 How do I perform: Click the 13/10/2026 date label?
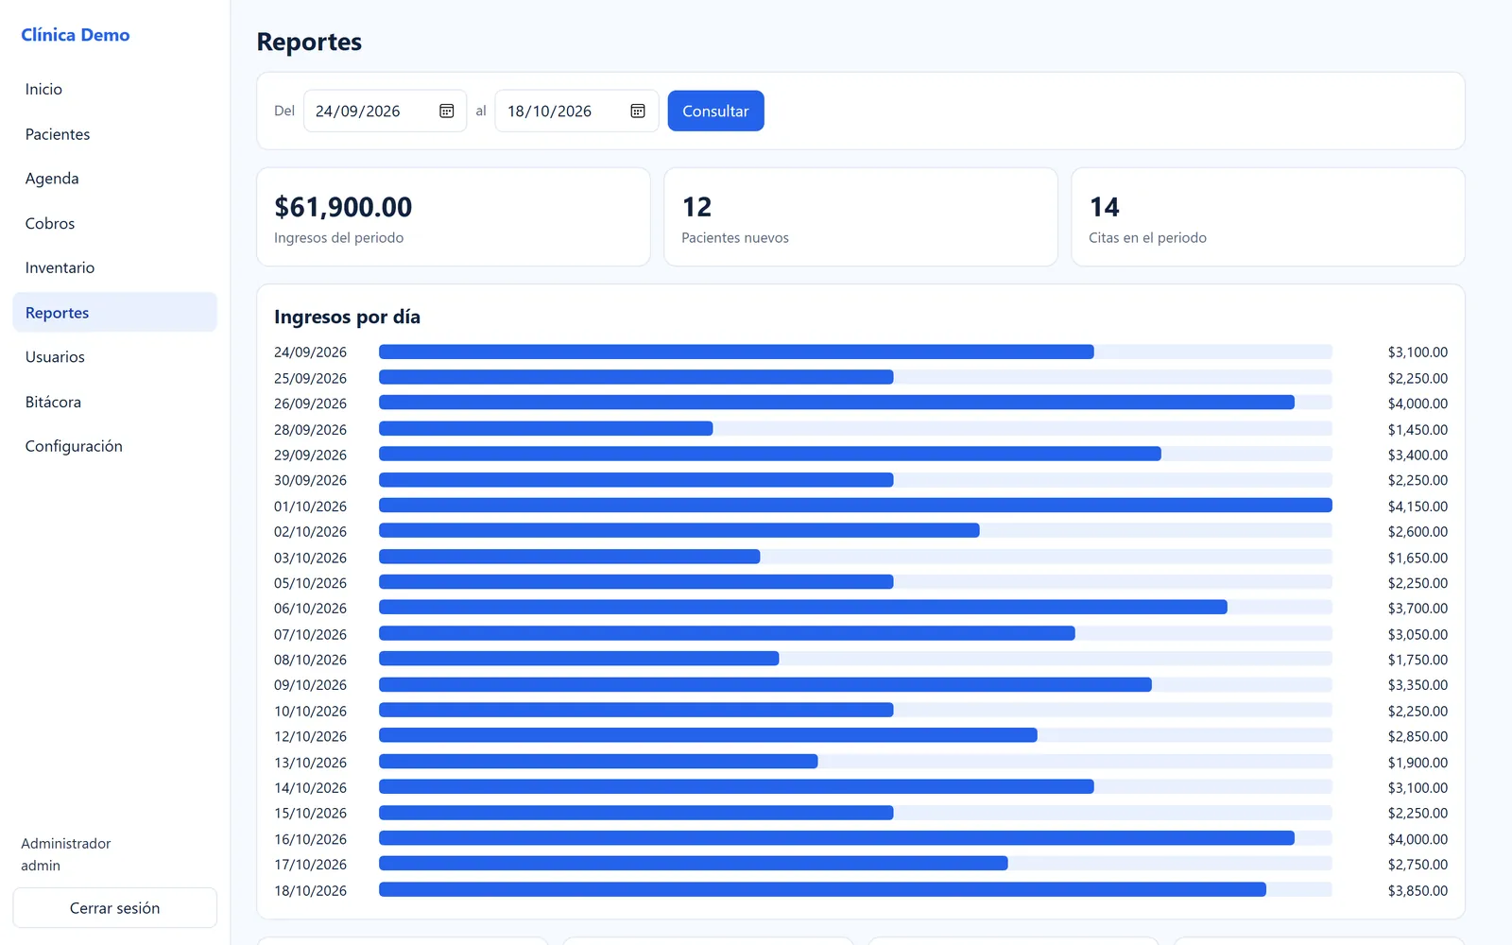pyautogui.click(x=310, y=763)
